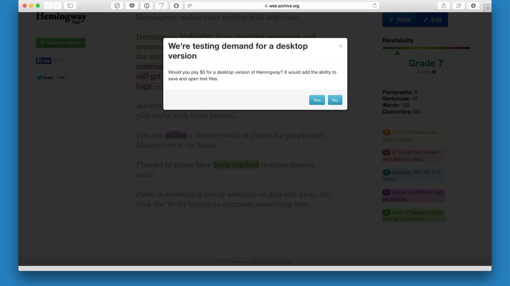Click the 'Sentences: 10' statistic

point(400,99)
